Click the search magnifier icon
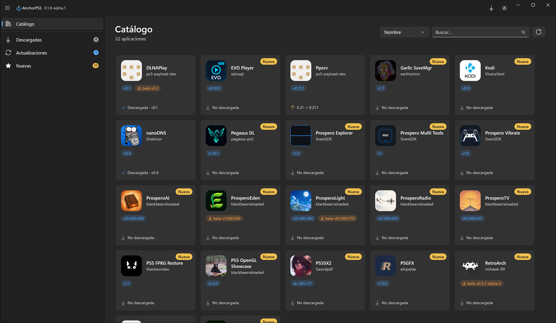This screenshot has height=323, width=556. (x=523, y=32)
